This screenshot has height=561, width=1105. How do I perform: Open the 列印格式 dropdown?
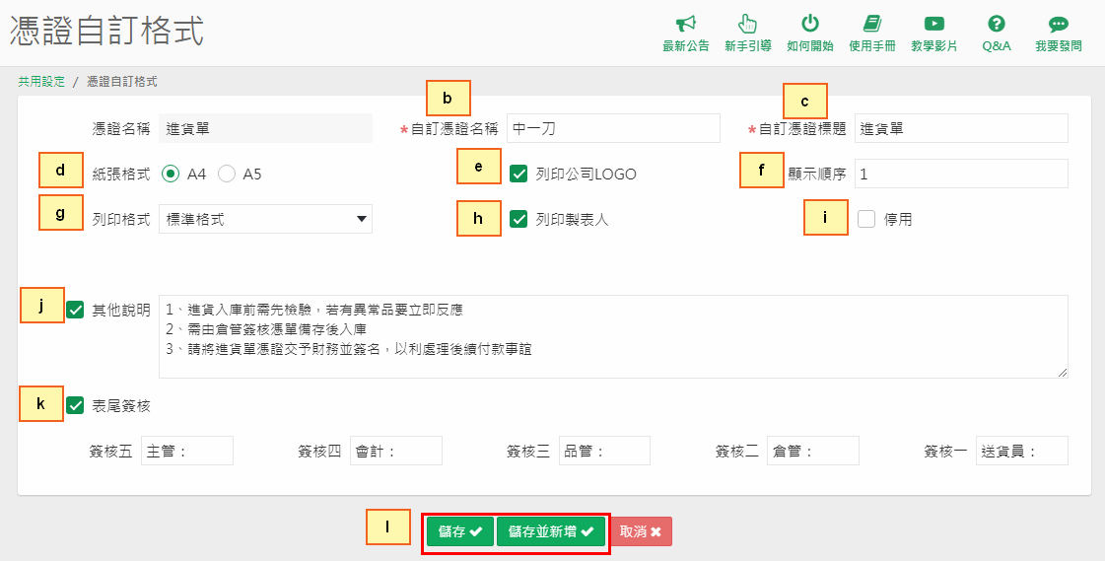[x=266, y=219]
